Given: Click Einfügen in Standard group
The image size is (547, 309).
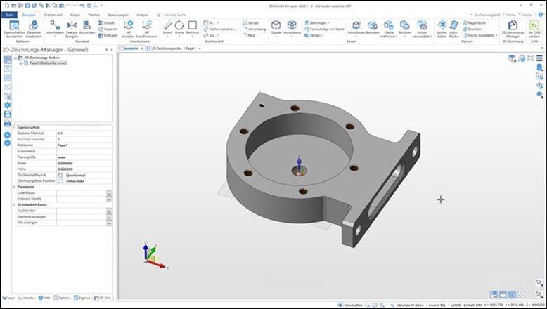Looking at the screenshot, I should pyautogui.click(x=108, y=36).
